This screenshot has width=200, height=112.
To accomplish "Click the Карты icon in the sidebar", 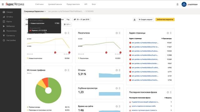I will point(4,21).
